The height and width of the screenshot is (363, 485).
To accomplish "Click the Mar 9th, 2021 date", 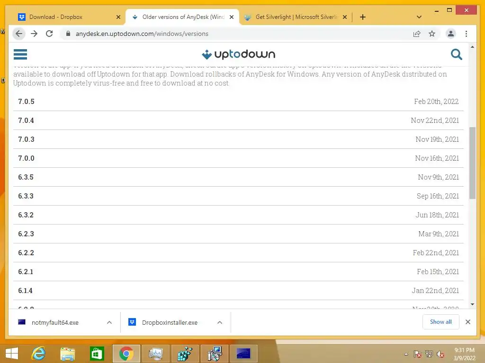I will point(439,233).
